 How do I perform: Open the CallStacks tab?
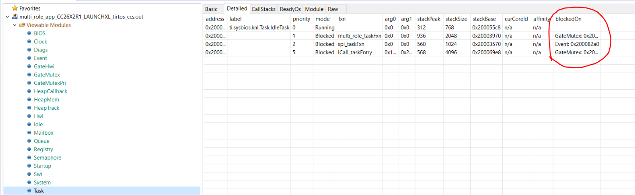click(x=263, y=9)
